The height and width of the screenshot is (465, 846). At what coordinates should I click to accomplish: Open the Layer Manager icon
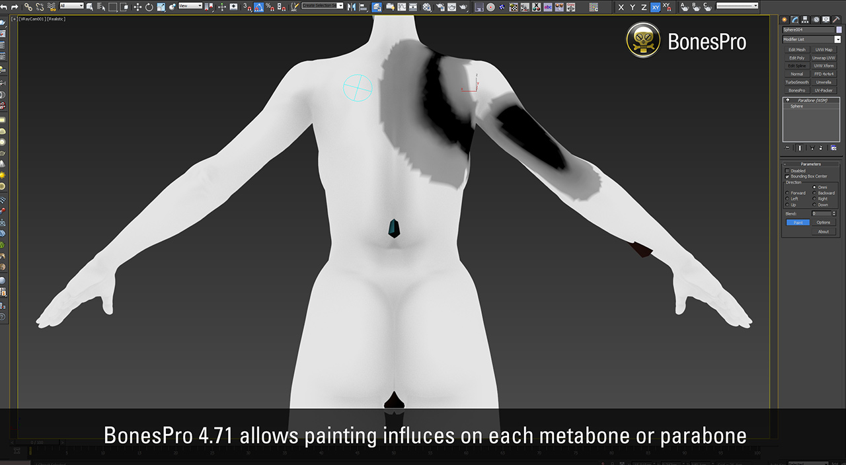pos(375,7)
